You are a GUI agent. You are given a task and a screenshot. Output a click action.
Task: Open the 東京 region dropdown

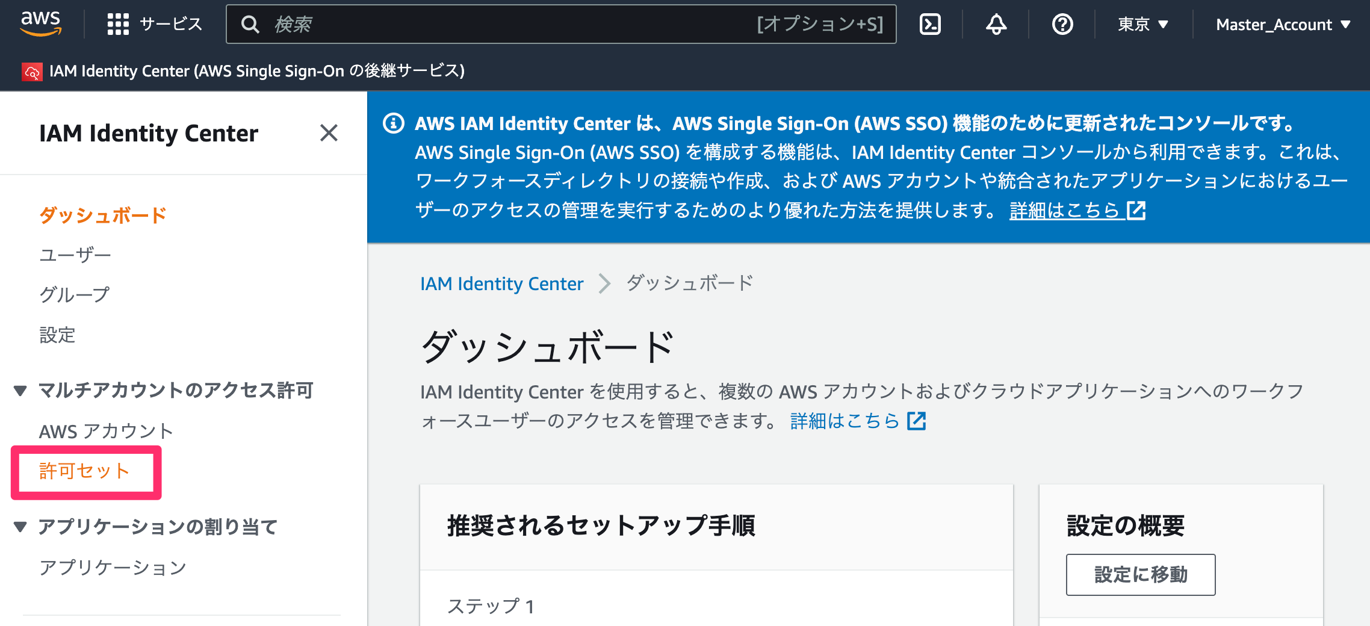1143,24
